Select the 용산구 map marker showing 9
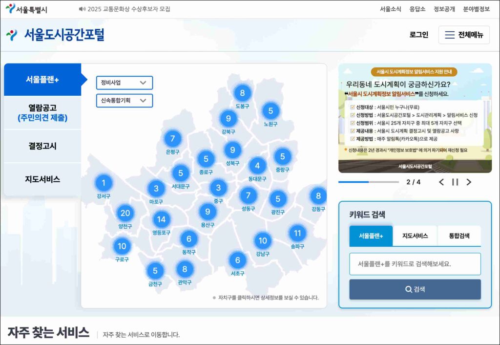 208,212
